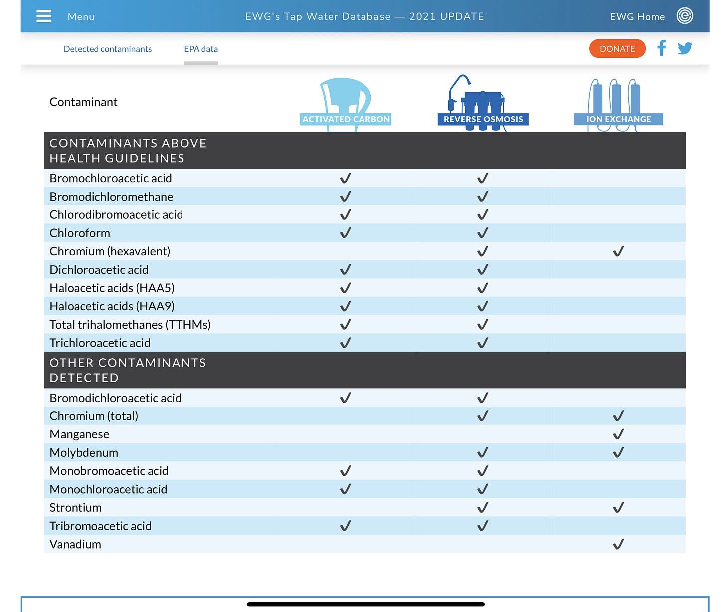
Task: Click Monobromoacetic acid activated carbon checkmark
Action: (x=345, y=471)
